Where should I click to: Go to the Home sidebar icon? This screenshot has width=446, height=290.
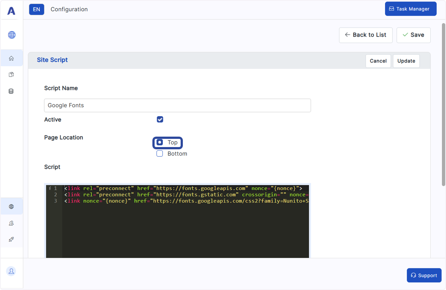point(11,58)
